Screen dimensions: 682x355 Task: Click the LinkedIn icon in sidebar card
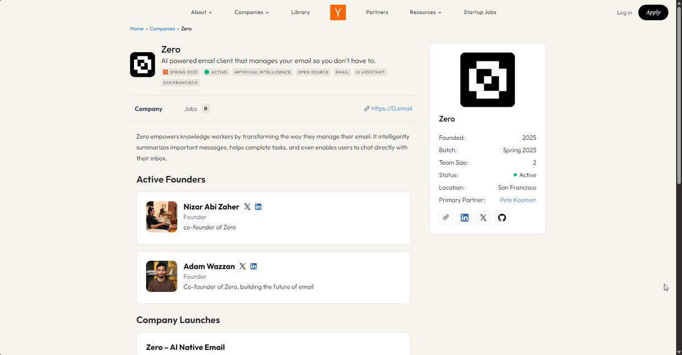tap(465, 218)
